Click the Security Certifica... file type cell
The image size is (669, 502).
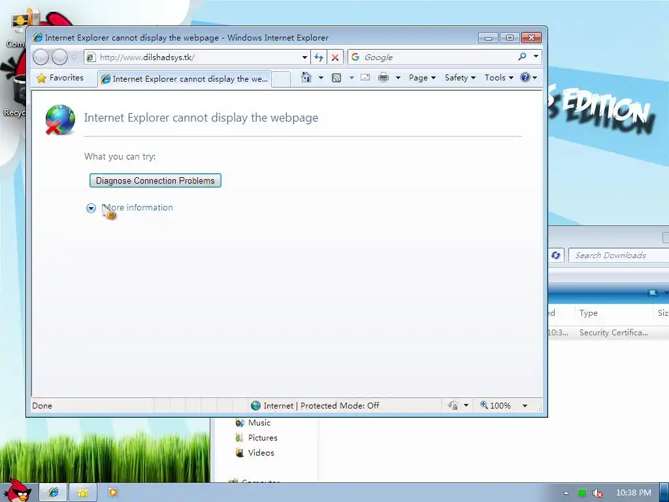pyautogui.click(x=613, y=333)
